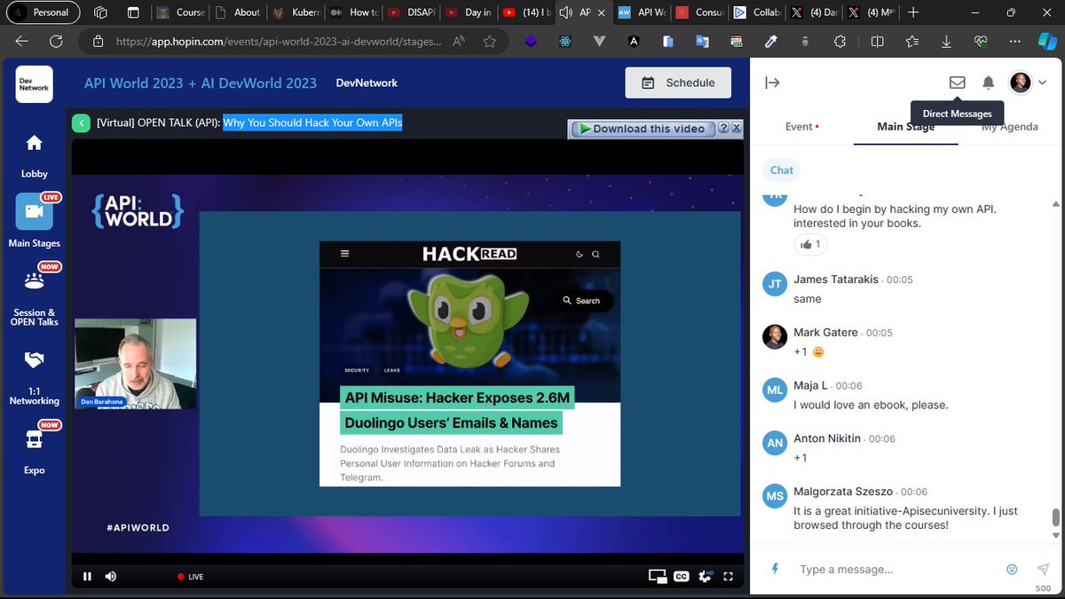Viewport: 1065px width, 599px height.
Task: Click Download this video button
Action: [x=642, y=129]
